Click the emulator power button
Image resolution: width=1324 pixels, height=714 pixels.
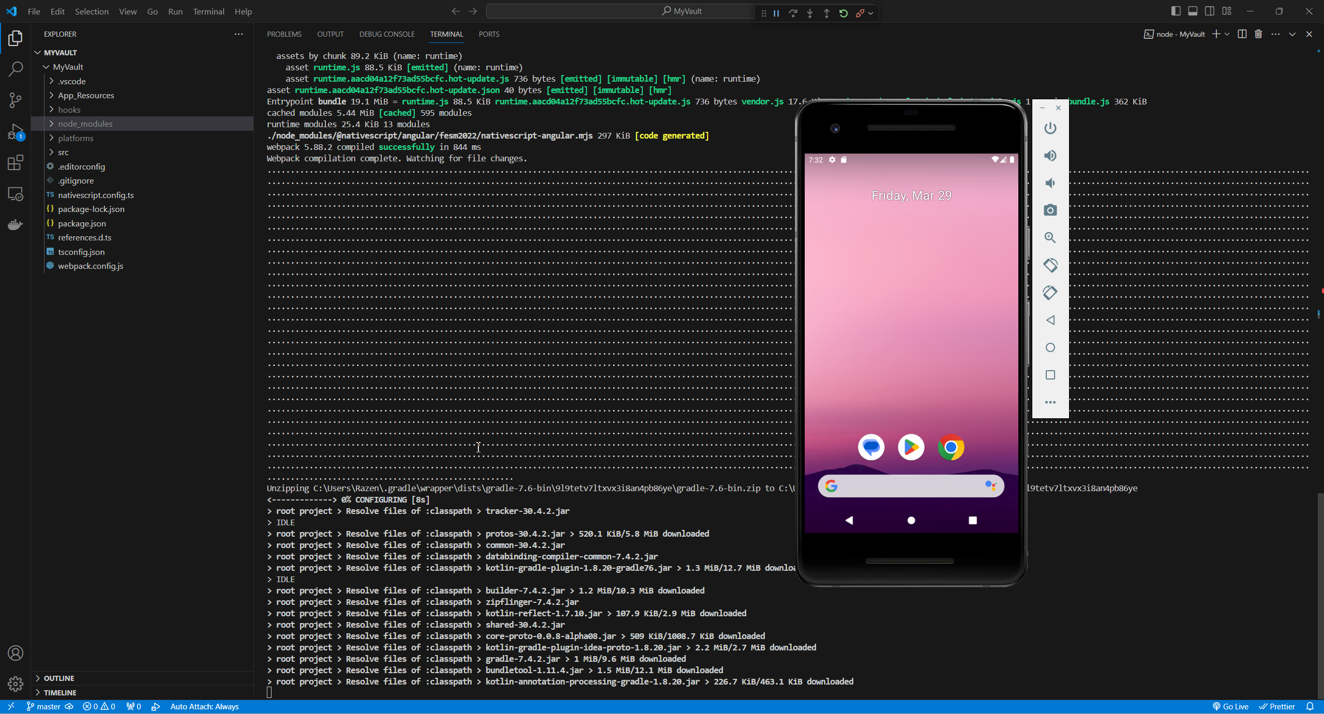click(x=1050, y=128)
